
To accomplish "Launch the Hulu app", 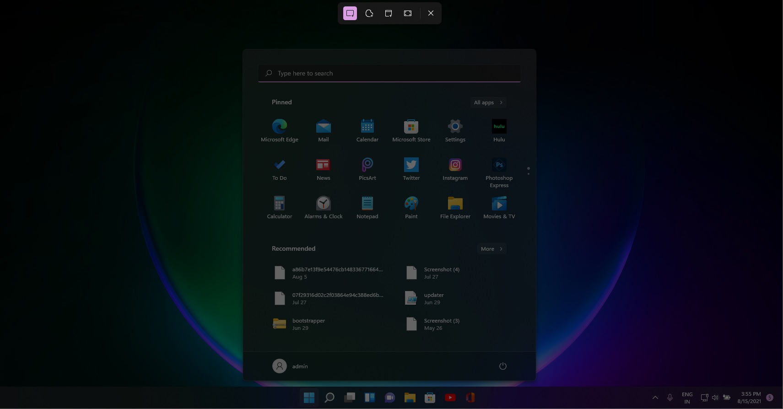I will (x=499, y=131).
